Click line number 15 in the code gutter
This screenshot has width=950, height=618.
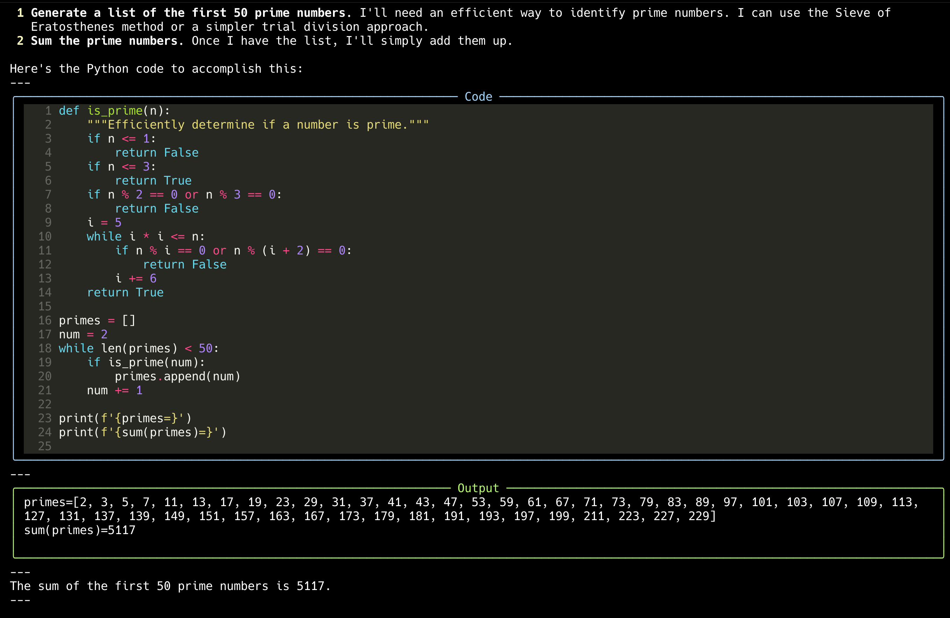point(45,307)
